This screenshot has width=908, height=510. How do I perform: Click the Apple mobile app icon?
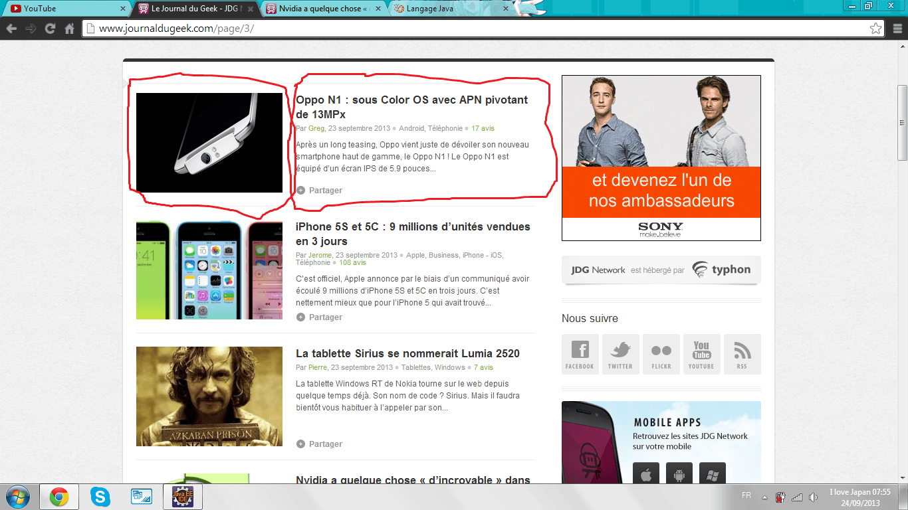645,473
